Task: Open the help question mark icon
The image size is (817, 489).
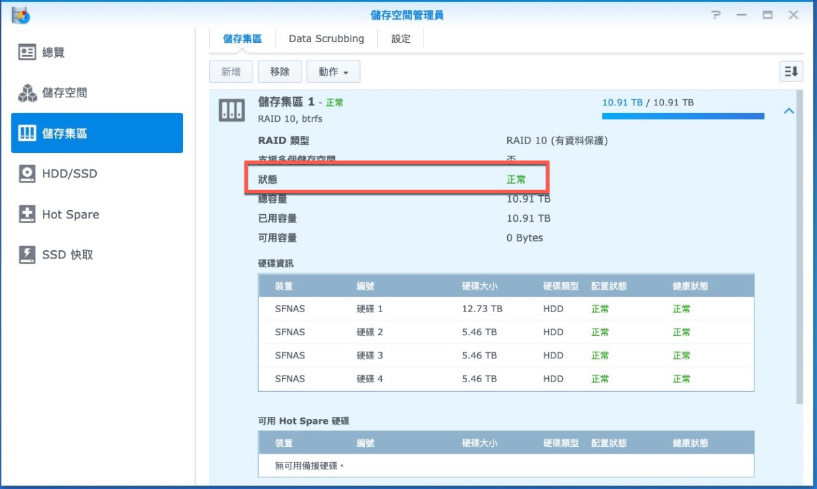Action: click(716, 15)
